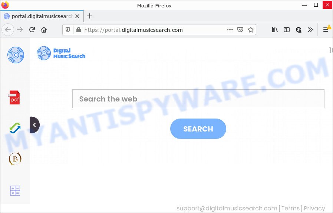The height and width of the screenshot is (213, 333).
Task: Maximize the Firefox window
Action: tap(316, 5)
